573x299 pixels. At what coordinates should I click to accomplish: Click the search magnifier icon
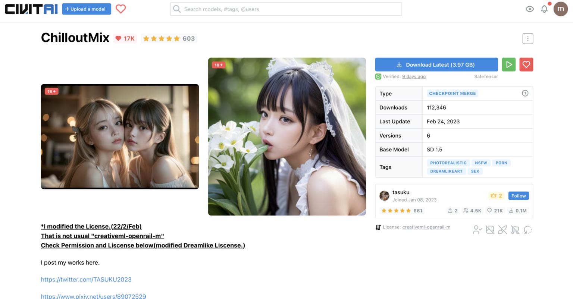point(177,9)
